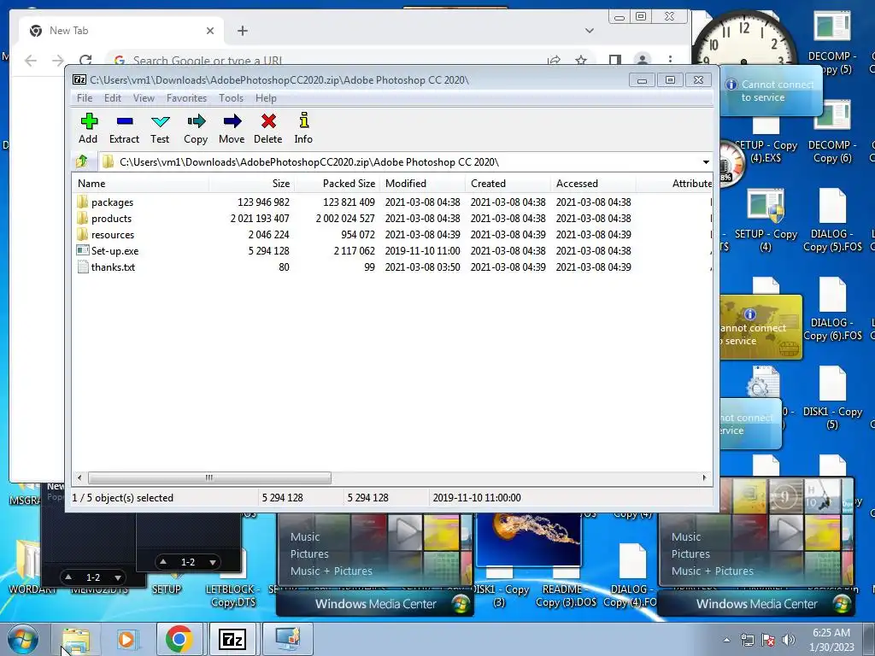This screenshot has height=656, width=875.
Task: Open the Tools menu
Action: (x=231, y=98)
